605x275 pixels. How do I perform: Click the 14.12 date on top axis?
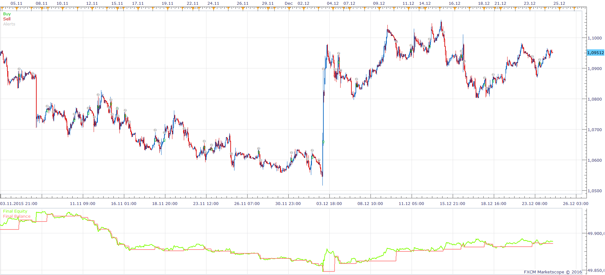click(425, 4)
